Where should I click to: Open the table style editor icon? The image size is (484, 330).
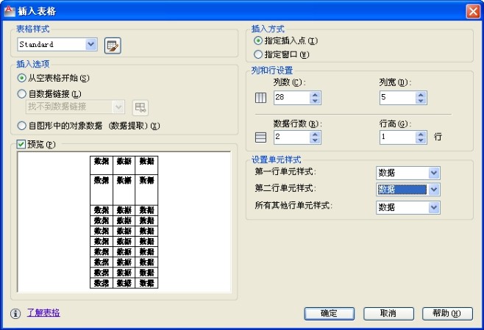click(113, 45)
